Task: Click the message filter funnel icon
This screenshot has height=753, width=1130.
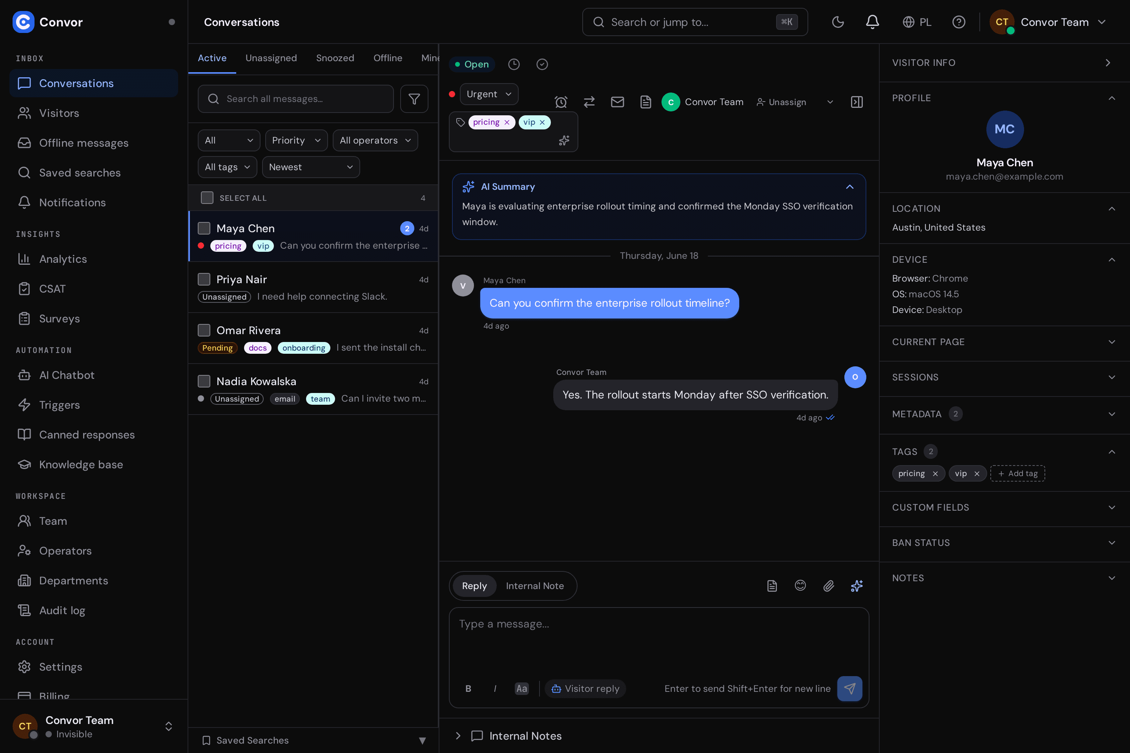Action: (x=414, y=99)
